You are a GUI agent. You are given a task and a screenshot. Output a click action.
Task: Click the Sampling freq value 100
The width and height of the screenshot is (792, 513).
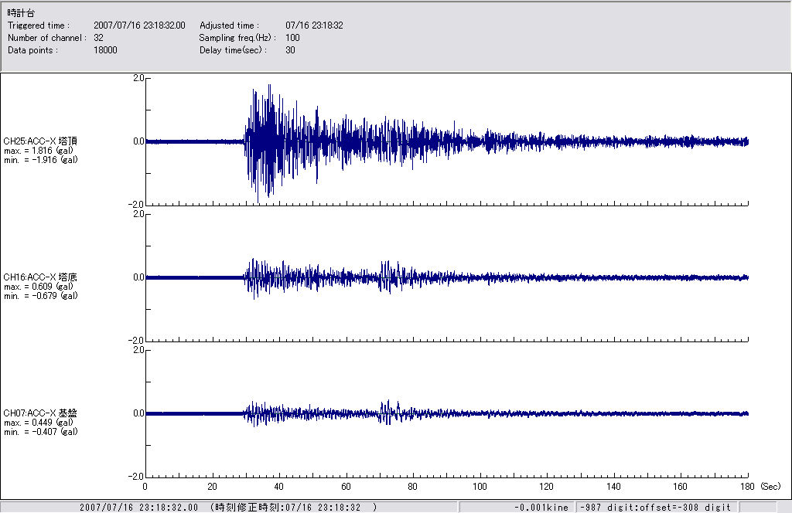292,37
